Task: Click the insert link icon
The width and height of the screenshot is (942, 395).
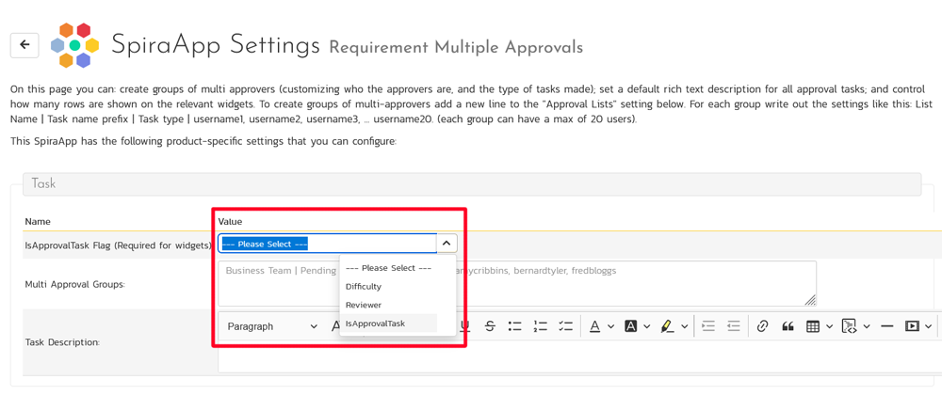Action: [762, 326]
